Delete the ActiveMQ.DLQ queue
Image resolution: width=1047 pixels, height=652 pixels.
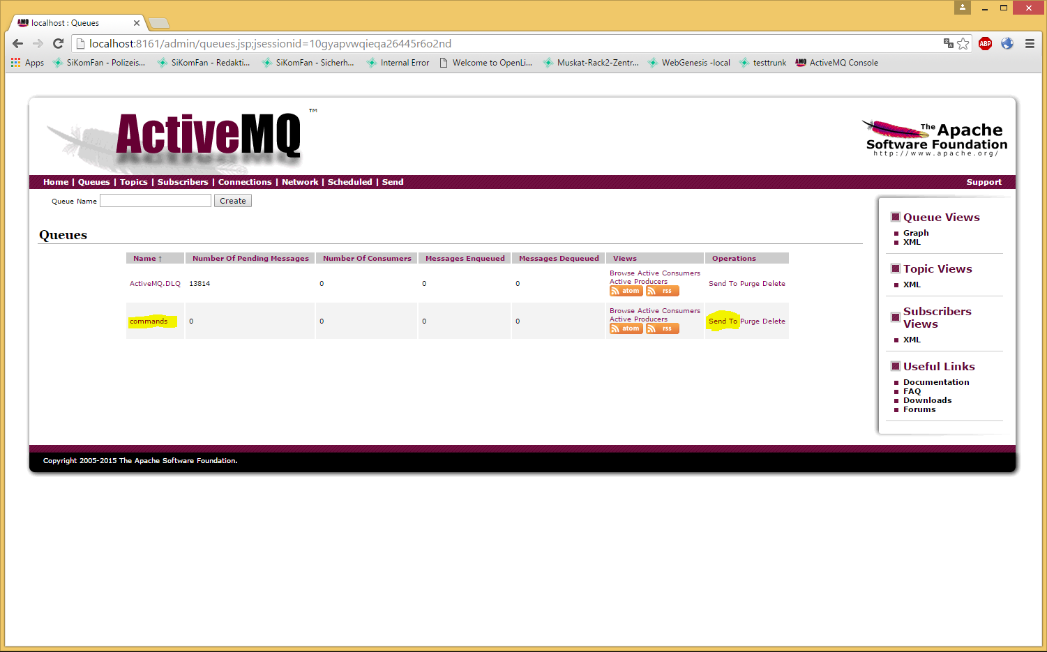(x=774, y=284)
